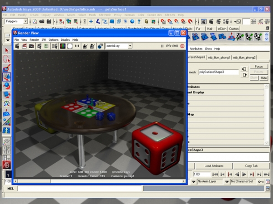Click the four view layout icon
This screenshot has height=204, width=273.
[x=7, y=150]
